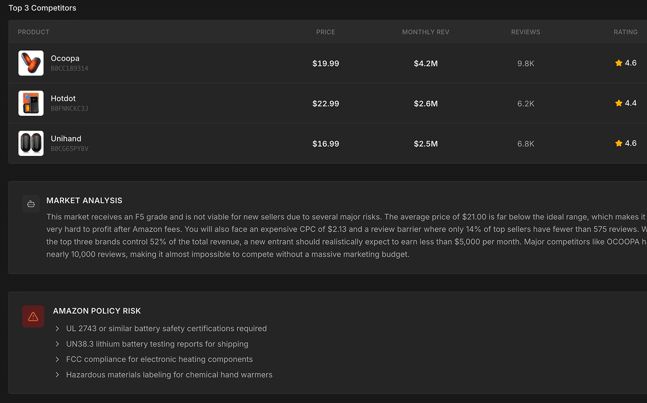
Task: Sort by the MONTHLY REV column header
Action: (426, 32)
